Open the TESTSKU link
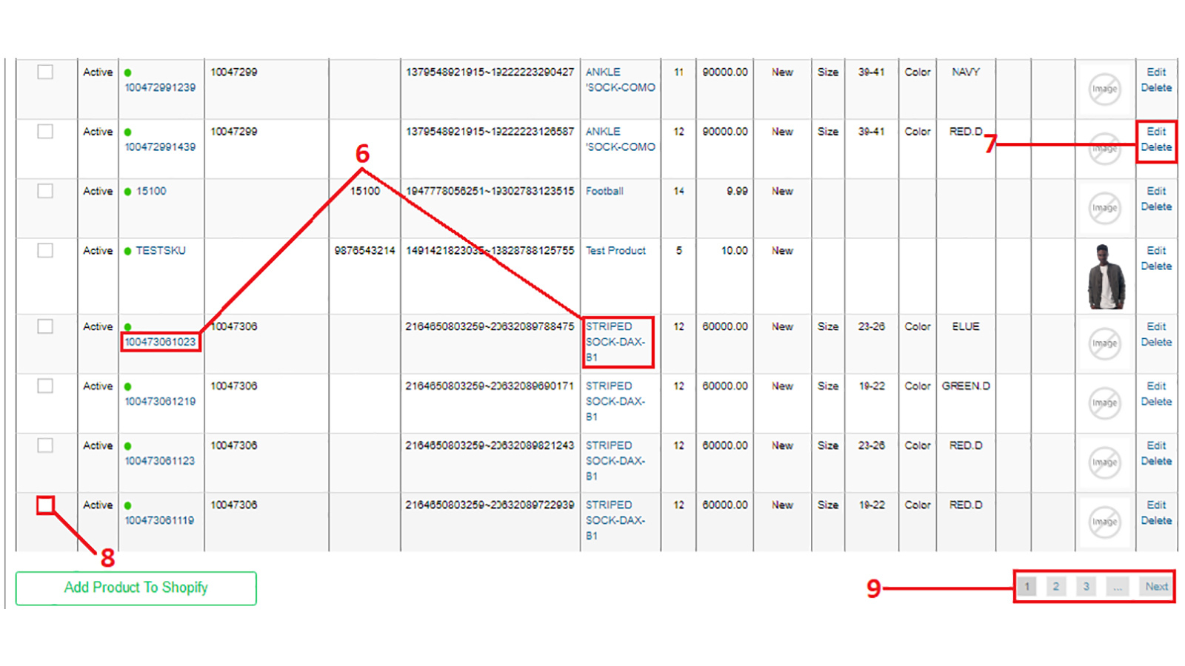The height and width of the screenshot is (666, 1185). click(161, 251)
